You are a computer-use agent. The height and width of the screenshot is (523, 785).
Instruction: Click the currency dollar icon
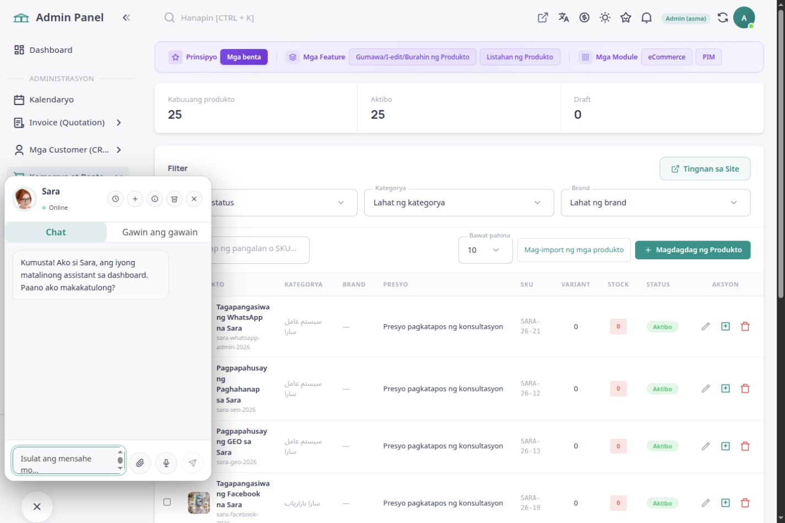click(584, 18)
